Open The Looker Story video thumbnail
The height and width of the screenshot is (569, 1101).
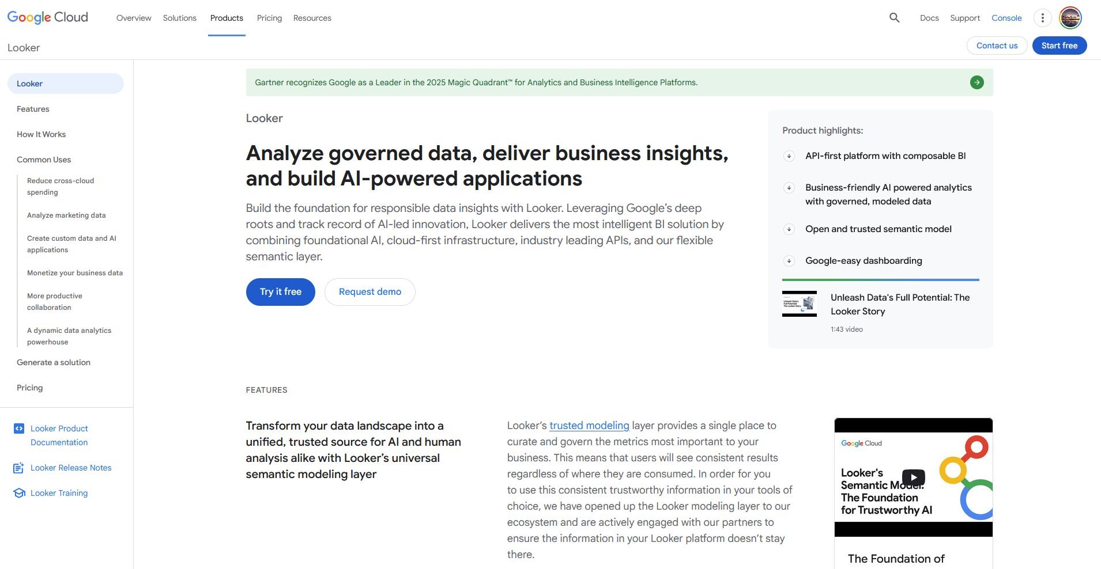click(x=799, y=304)
